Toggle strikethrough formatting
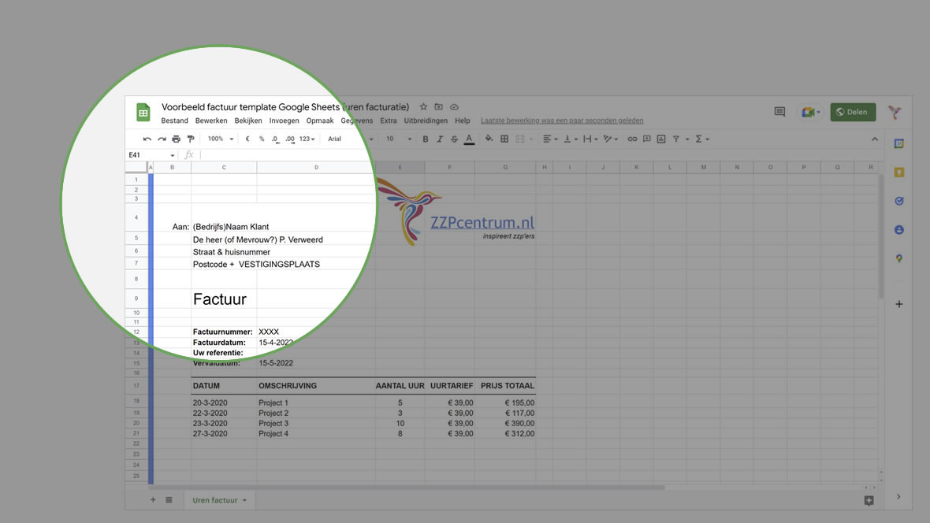Image resolution: width=930 pixels, height=523 pixels. click(454, 139)
